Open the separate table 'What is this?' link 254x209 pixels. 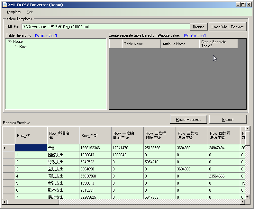coord(195,35)
